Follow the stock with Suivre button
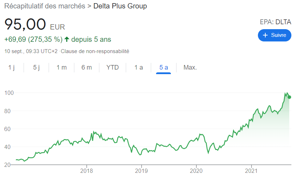The width and height of the screenshot is (303, 176). pyautogui.click(x=274, y=35)
